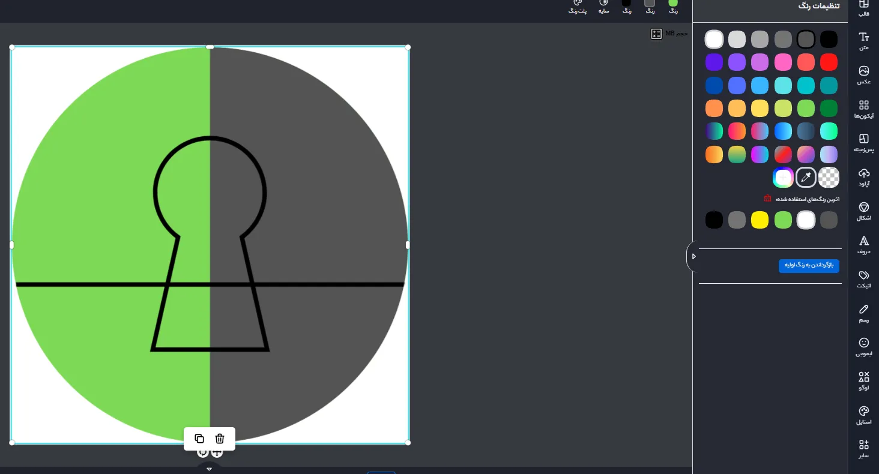This screenshot has width=879, height=474.
Task: Open the آیکون‌ها (icons) sidebar panel
Action: [863, 109]
